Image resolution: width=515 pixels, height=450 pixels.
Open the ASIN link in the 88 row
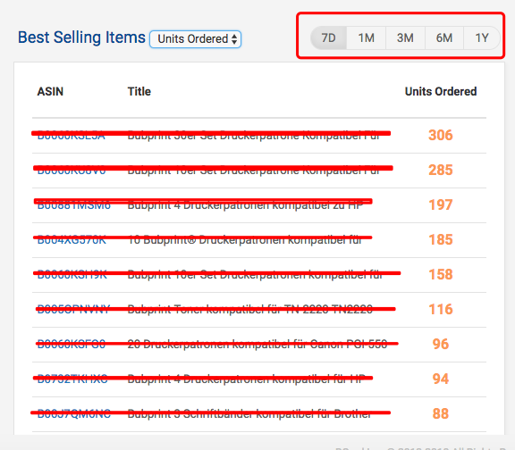point(74,413)
